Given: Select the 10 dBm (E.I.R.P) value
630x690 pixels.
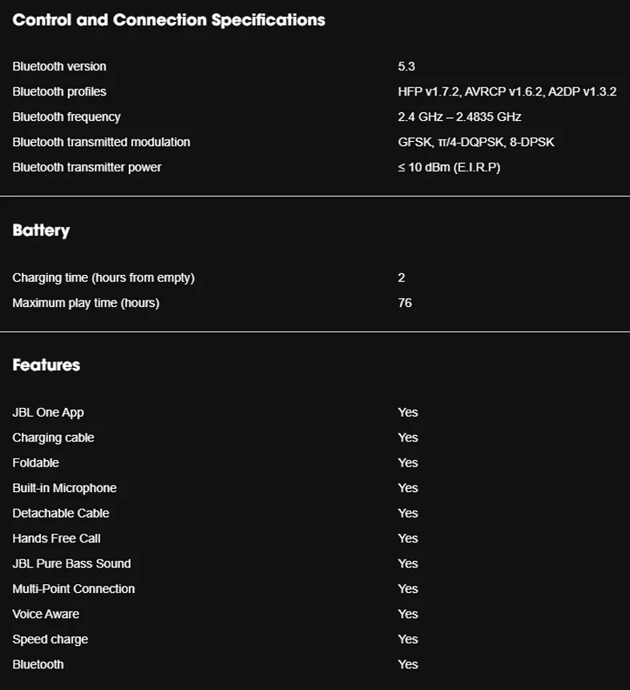Looking at the screenshot, I should [449, 167].
